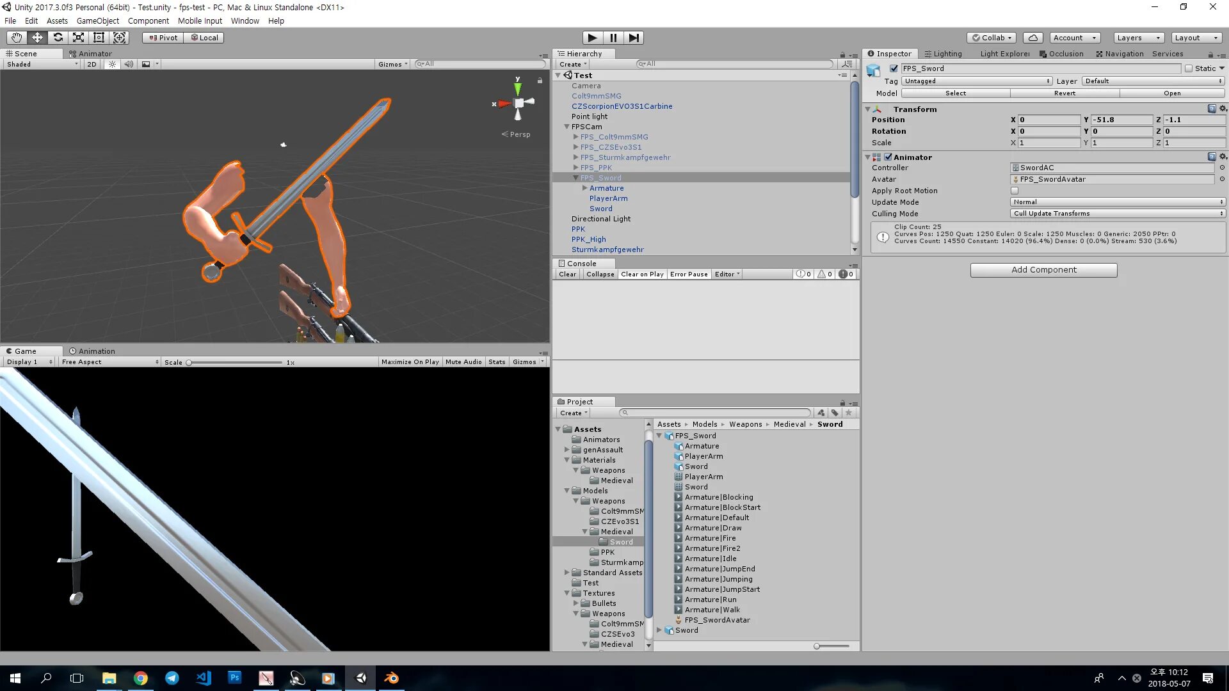This screenshot has width=1229, height=691.
Task: Open the Culling Mode dropdown
Action: click(1117, 214)
